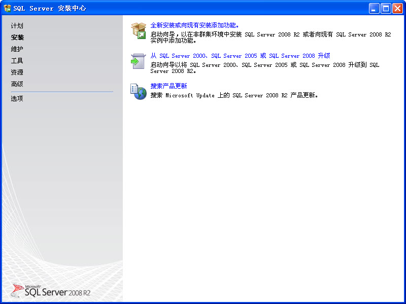406x304 pixels.
Task: Click the upgrade green arrow icon
Action: pos(138,61)
